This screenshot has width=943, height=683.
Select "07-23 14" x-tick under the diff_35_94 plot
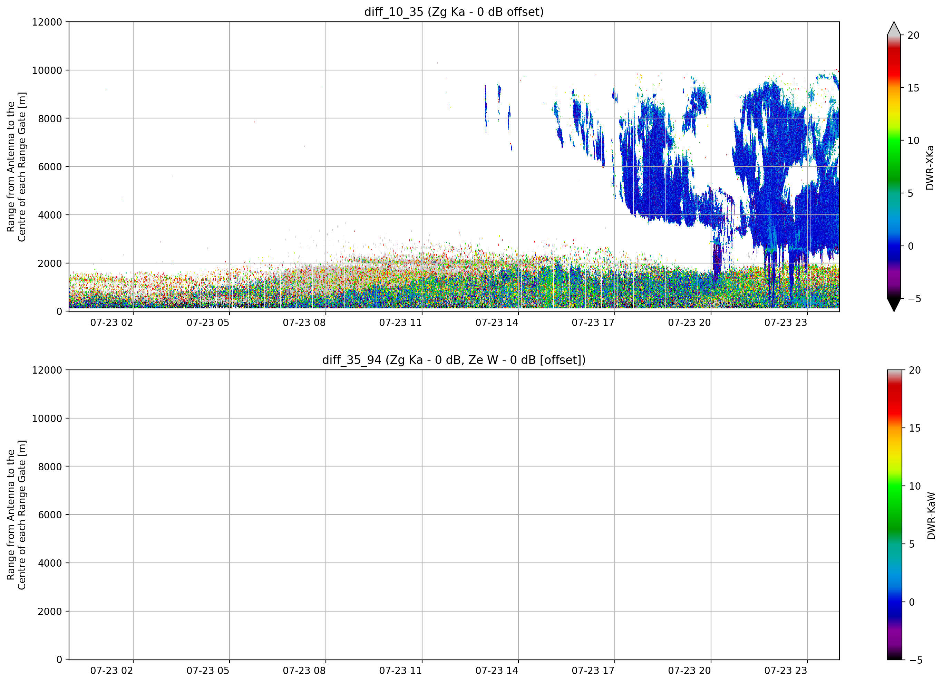[497, 671]
